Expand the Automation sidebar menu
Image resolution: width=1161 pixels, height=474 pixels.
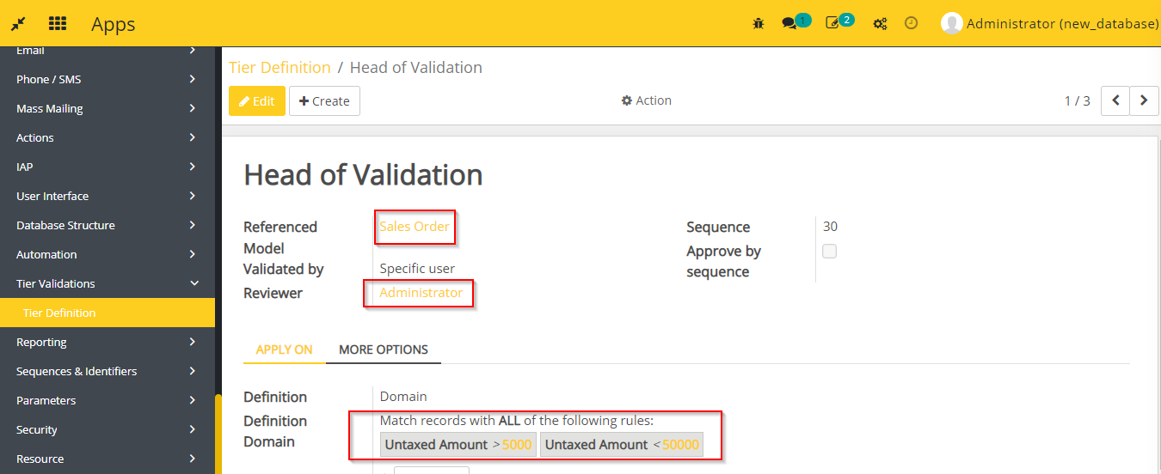click(107, 255)
